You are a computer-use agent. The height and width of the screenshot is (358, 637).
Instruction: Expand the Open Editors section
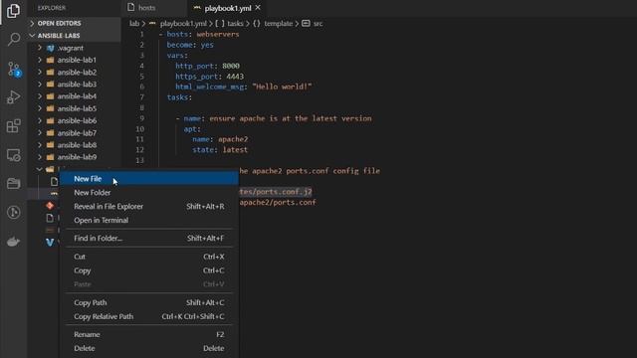pyautogui.click(x=74, y=23)
